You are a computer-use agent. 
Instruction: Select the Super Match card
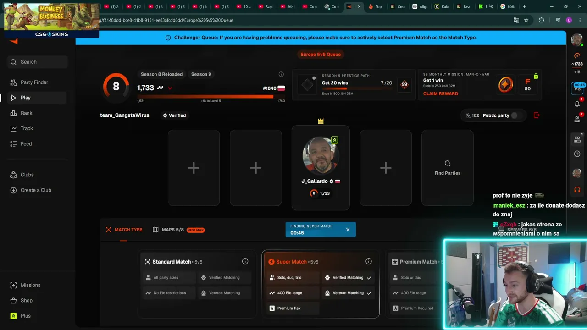click(321, 284)
